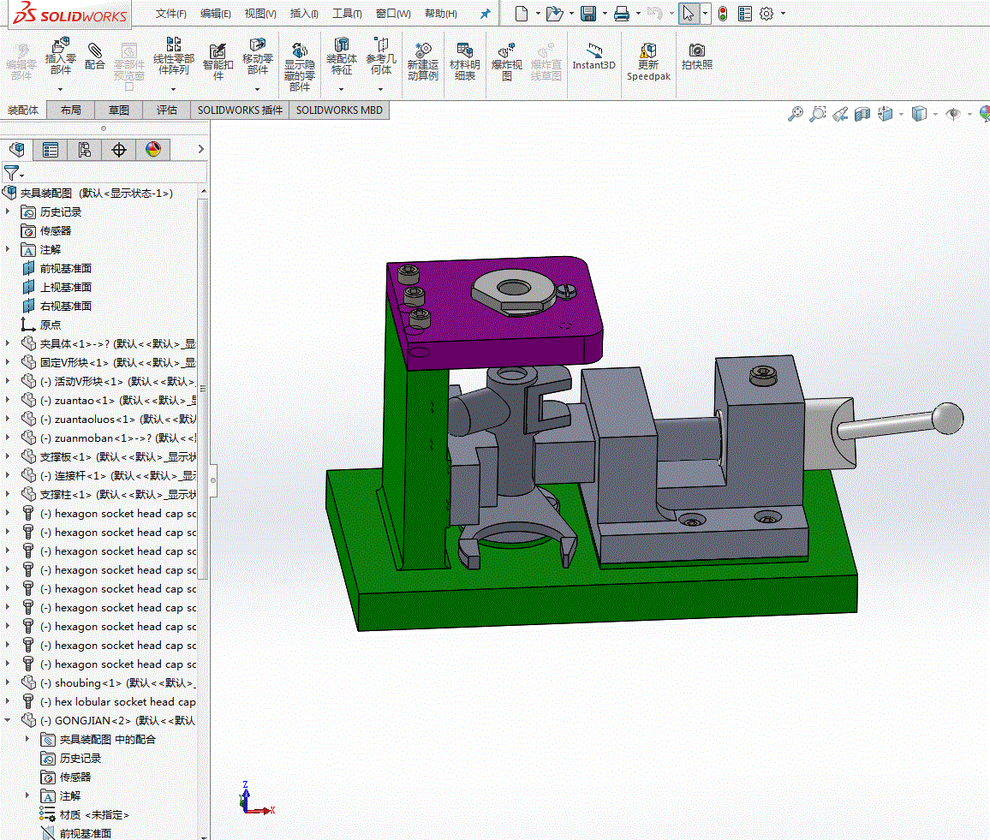Click the Exploded View (爆炸视图) icon

(506, 55)
